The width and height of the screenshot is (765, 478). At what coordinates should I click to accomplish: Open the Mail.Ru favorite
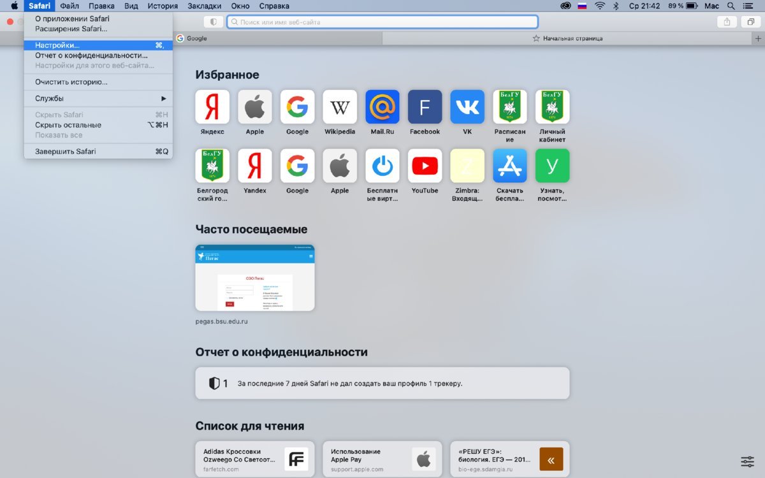pyautogui.click(x=382, y=106)
